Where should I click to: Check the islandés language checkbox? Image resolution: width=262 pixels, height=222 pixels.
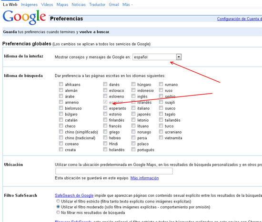pos(133,102)
